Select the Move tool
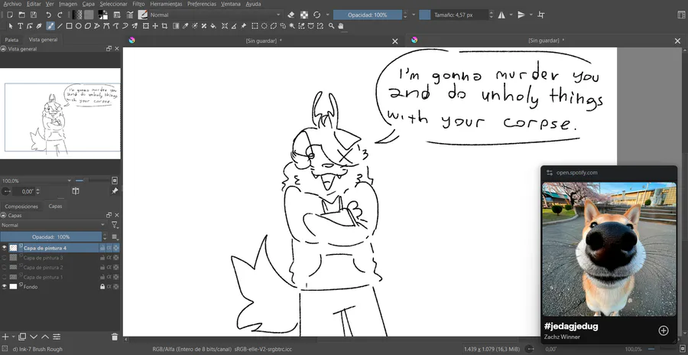 click(155, 26)
